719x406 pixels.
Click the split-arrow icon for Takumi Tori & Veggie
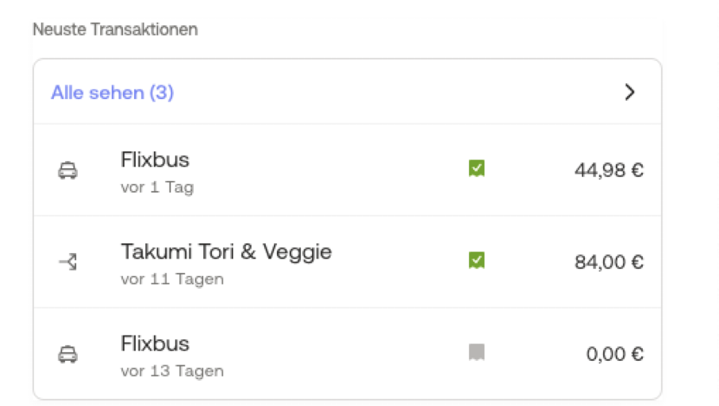coord(68,262)
